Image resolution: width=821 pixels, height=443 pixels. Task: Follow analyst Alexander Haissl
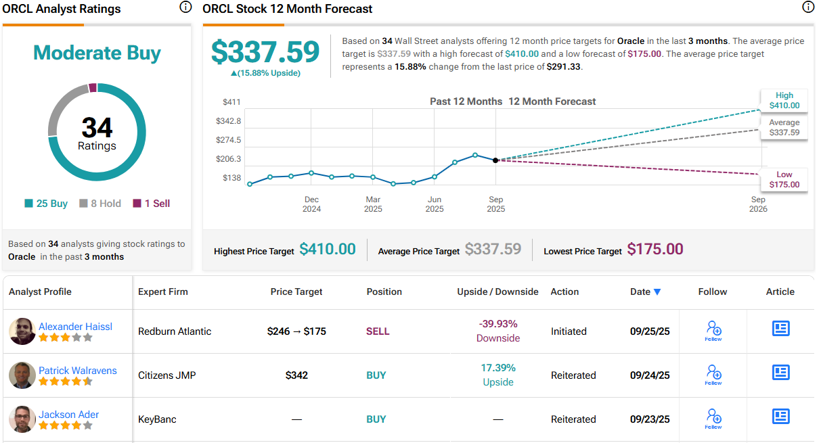(713, 331)
